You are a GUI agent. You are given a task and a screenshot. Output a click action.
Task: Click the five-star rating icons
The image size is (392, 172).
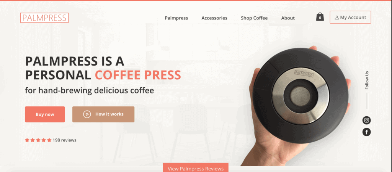coord(38,140)
